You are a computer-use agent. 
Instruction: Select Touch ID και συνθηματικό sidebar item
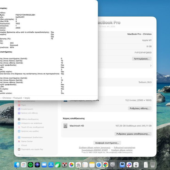pyautogui.click(x=31, y=127)
